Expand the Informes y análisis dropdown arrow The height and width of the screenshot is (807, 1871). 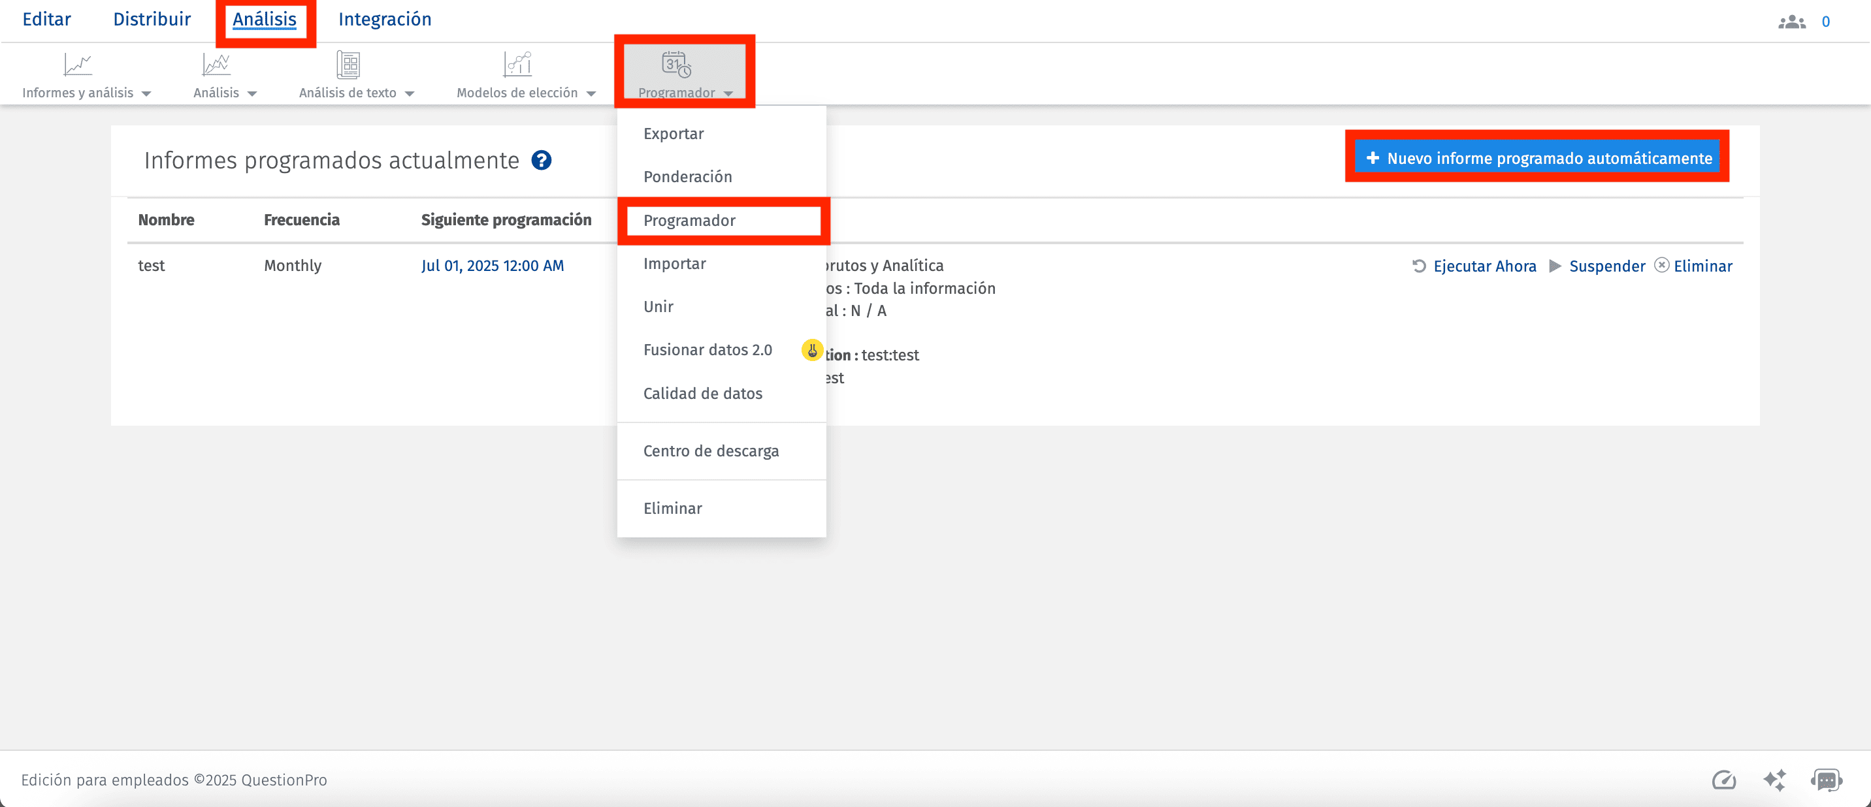tap(148, 93)
